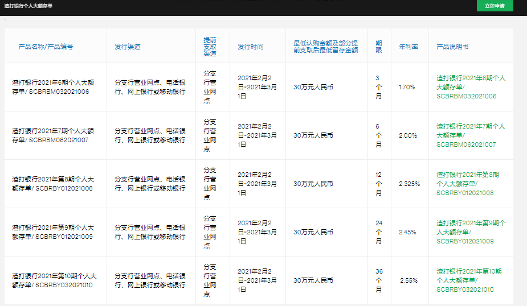Open the SCBRBY012021009 product brochure link
The image size is (527, 306).
(471, 232)
